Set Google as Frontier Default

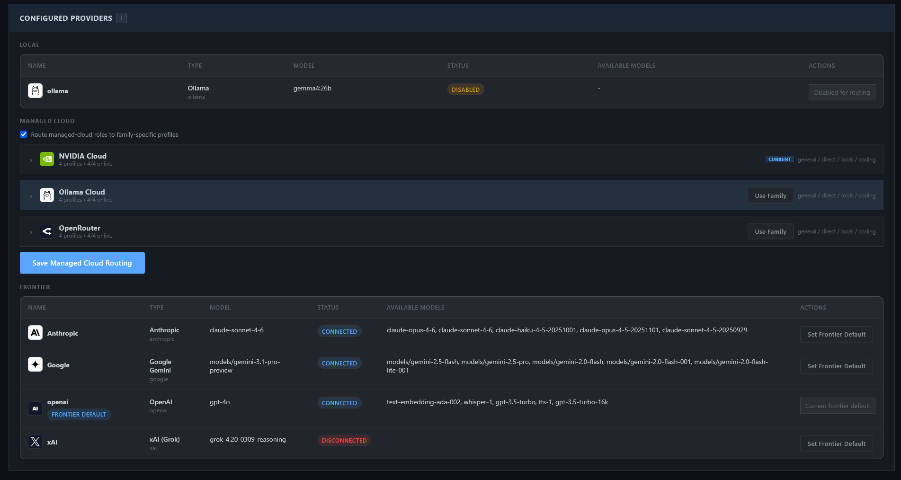coord(836,366)
